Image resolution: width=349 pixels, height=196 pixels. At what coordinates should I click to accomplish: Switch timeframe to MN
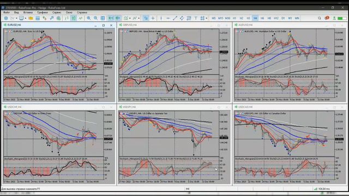tap(297, 18)
